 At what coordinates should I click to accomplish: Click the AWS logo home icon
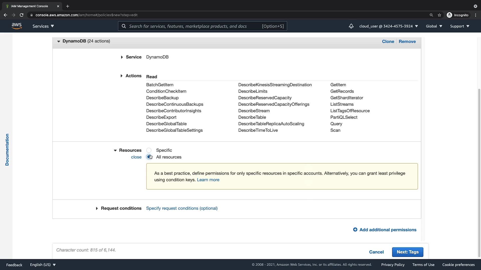(x=17, y=26)
